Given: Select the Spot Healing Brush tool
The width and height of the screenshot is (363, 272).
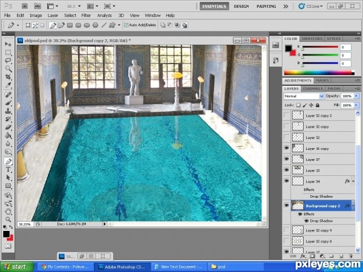Looking at the screenshot, I should tap(8, 95).
